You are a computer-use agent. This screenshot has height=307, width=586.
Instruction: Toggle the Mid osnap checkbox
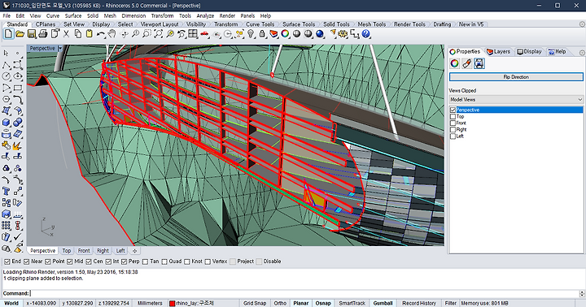[69, 262]
